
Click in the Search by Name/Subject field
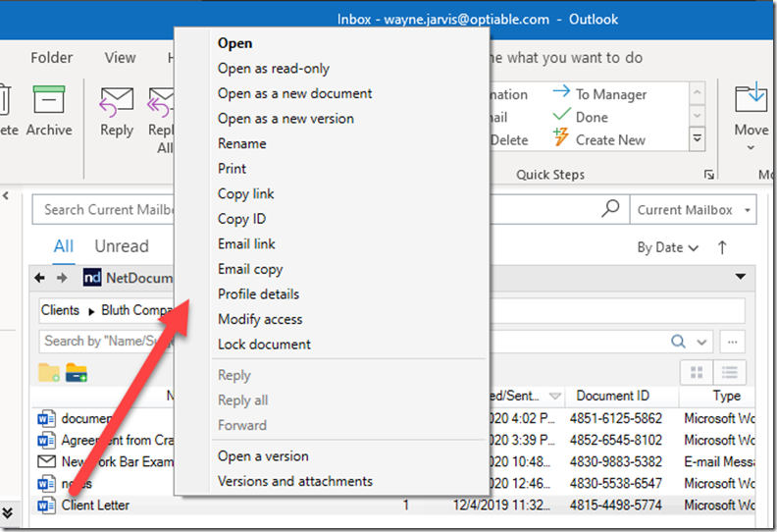107,342
